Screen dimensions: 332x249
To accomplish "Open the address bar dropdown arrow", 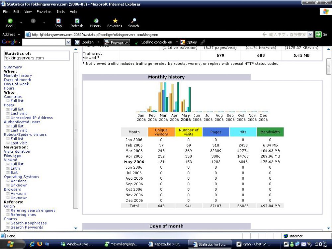I will 310,34.
